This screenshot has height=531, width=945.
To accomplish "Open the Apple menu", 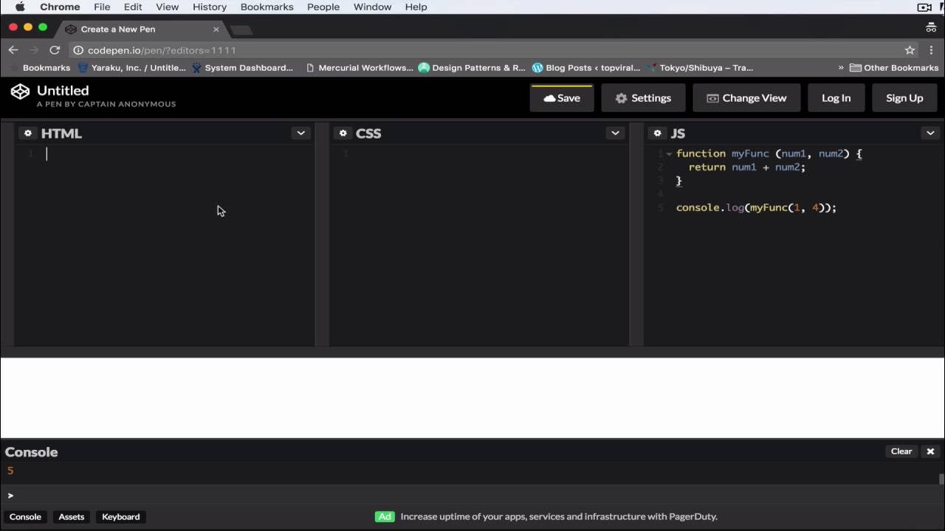I will point(20,7).
